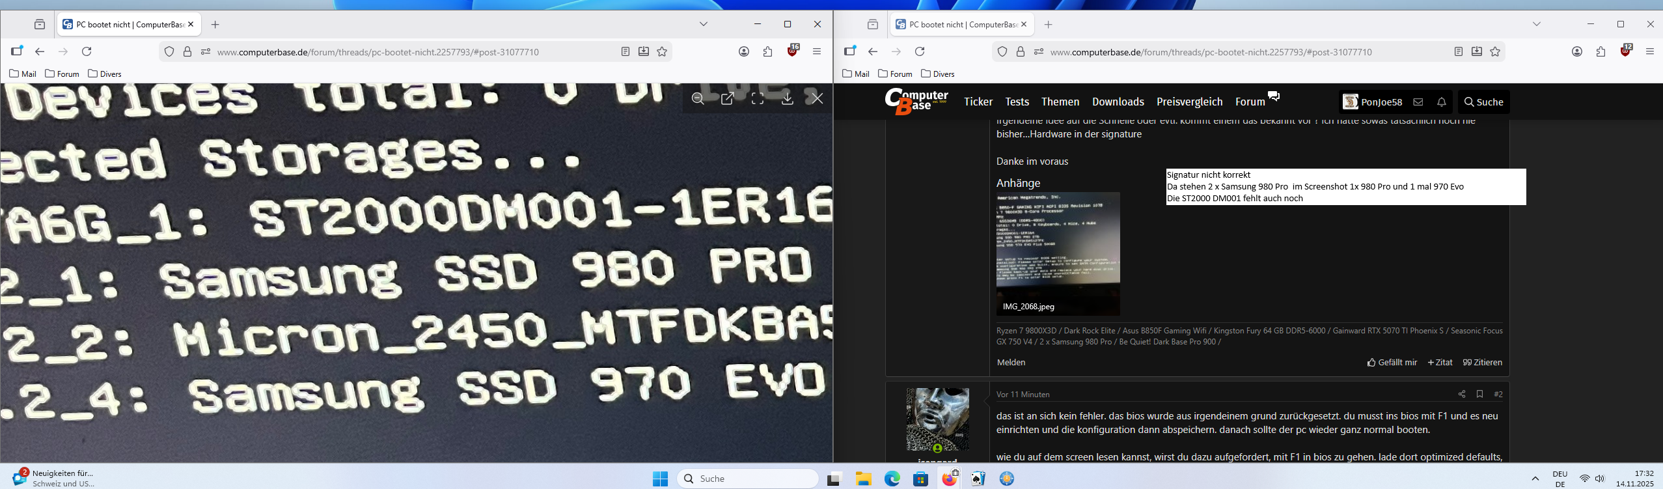This screenshot has width=1663, height=489.
Task: Like the post with Gefällt mir
Action: tap(1392, 363)
